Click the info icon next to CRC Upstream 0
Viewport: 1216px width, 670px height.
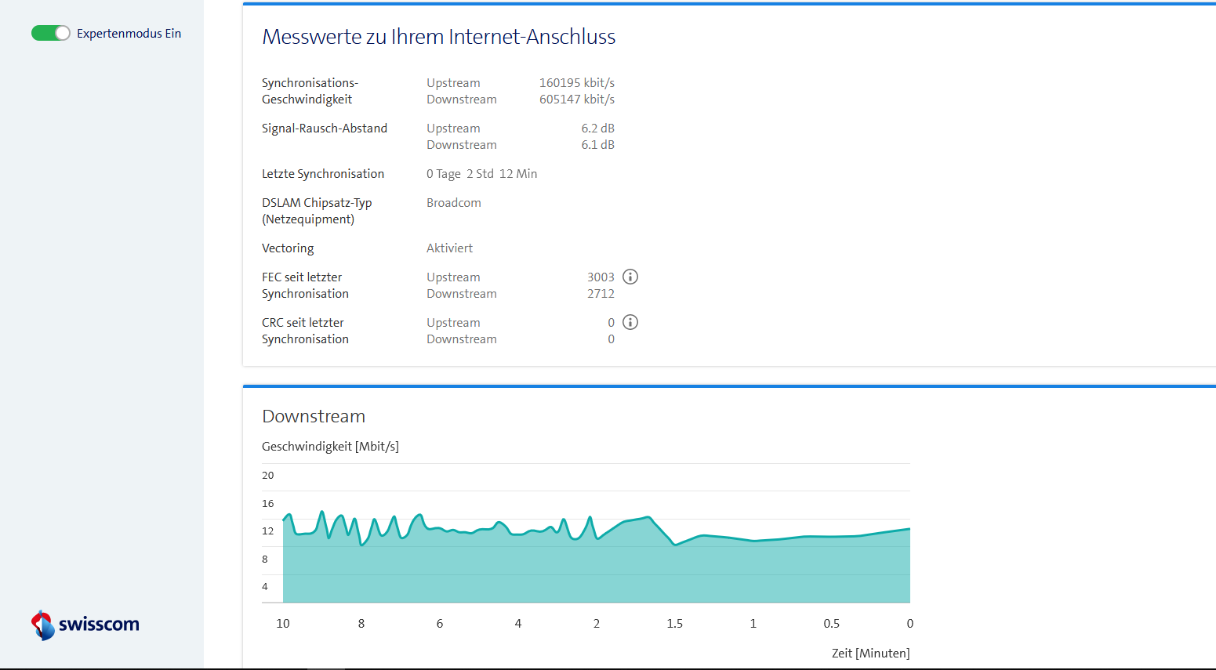630,322
